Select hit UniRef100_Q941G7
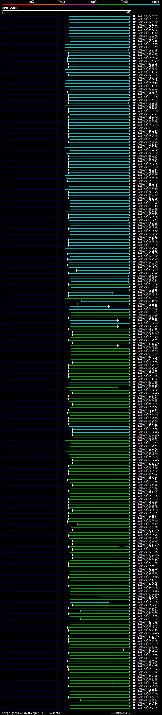Viewport: 162px width, 715px height. 145,25
